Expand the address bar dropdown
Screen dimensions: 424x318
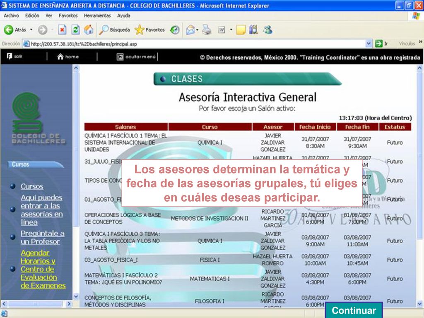(369, 43)
